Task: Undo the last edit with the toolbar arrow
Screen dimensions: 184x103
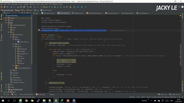Action: tap(11, 7)
